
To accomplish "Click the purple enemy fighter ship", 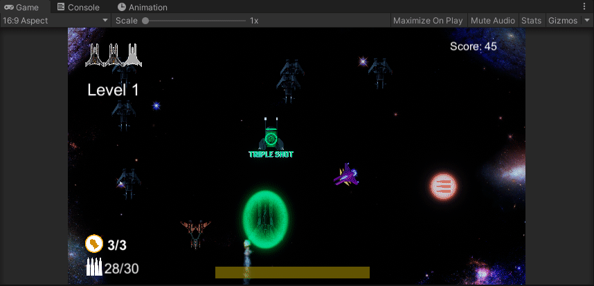I will tap(346, 175).
